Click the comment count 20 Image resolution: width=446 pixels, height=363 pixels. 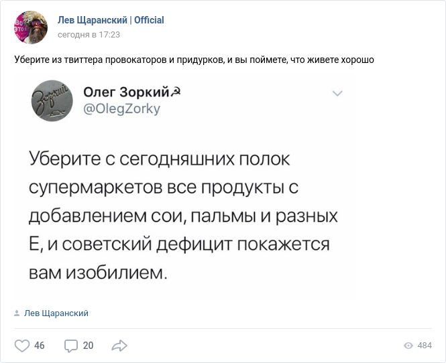88,346
